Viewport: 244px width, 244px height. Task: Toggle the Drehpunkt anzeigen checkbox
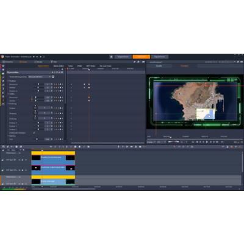pos(34,133)
